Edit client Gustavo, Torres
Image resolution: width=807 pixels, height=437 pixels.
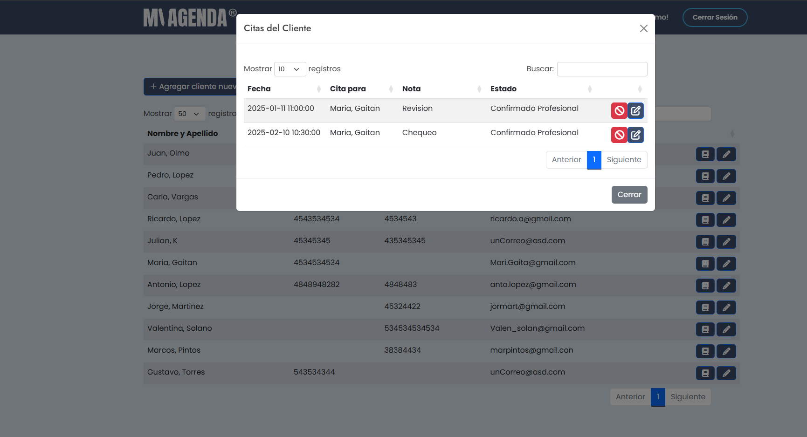click(726, 373)
